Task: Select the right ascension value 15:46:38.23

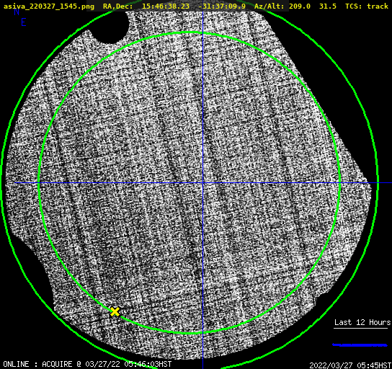Action: click(x=166, y=6)
